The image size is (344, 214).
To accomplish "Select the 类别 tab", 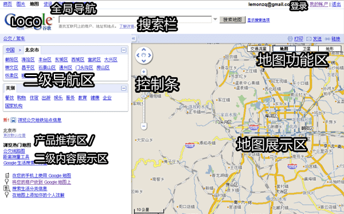I will pyautogui.click(x=10, y=88).
